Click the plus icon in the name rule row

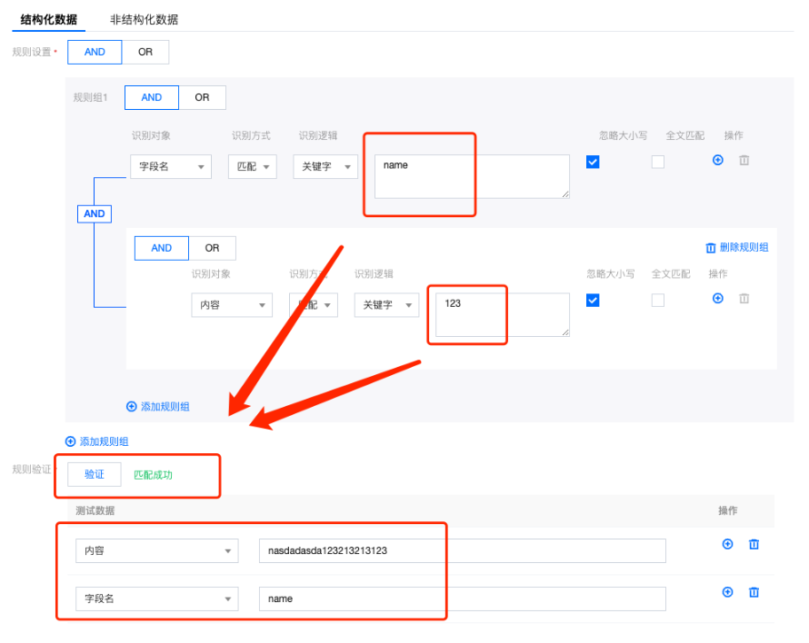point(718,160)
